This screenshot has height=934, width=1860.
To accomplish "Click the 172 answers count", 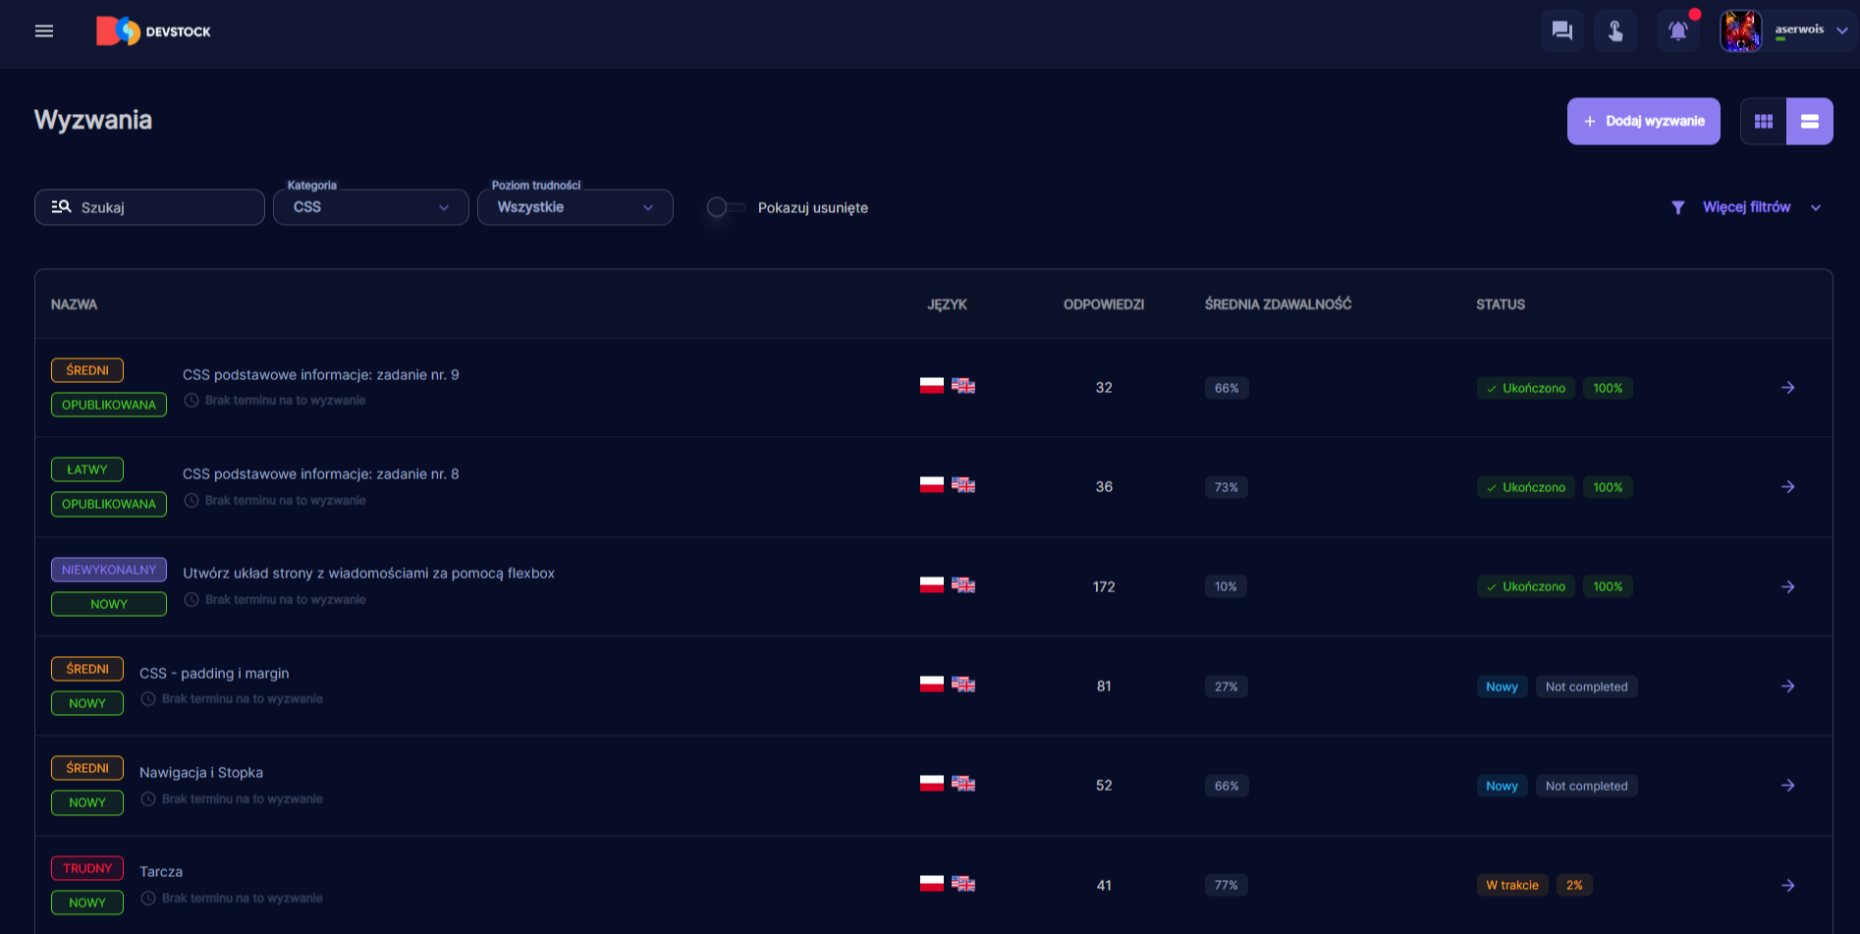I will pos(1104,587).
